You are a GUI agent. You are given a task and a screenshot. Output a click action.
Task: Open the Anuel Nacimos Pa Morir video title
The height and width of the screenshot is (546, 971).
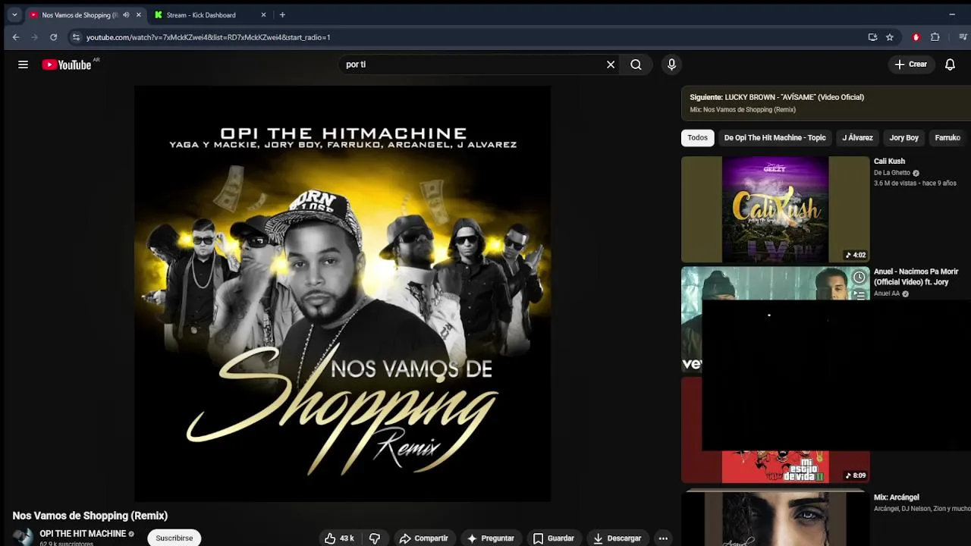916,277
